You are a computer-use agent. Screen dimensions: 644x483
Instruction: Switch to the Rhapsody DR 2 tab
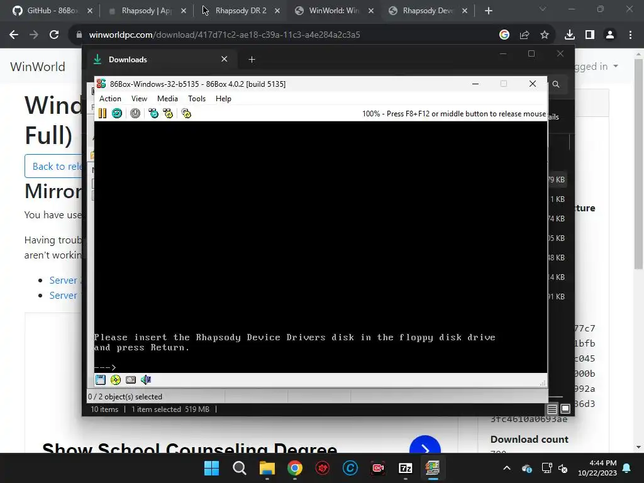click(x=241, y=11)
